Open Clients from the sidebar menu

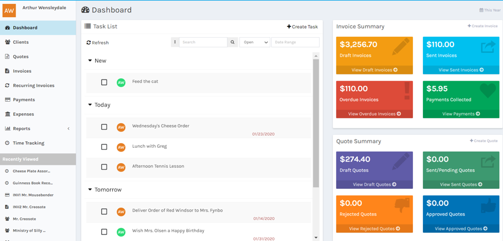tap(21, 42)
